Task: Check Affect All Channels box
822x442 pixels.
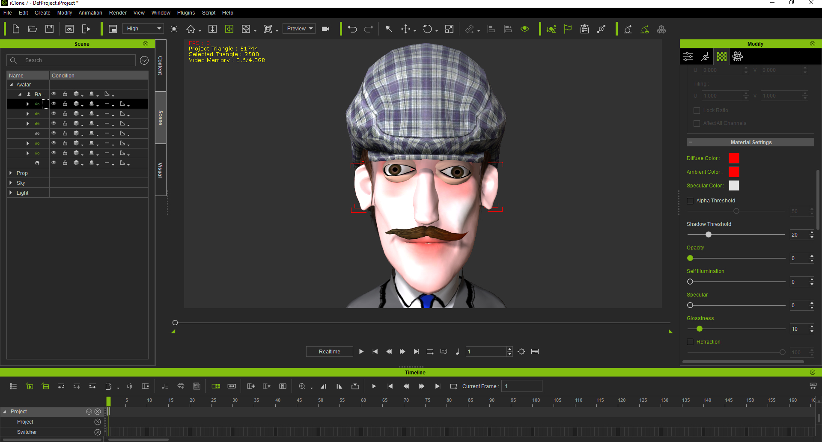Action: (697, 123)
